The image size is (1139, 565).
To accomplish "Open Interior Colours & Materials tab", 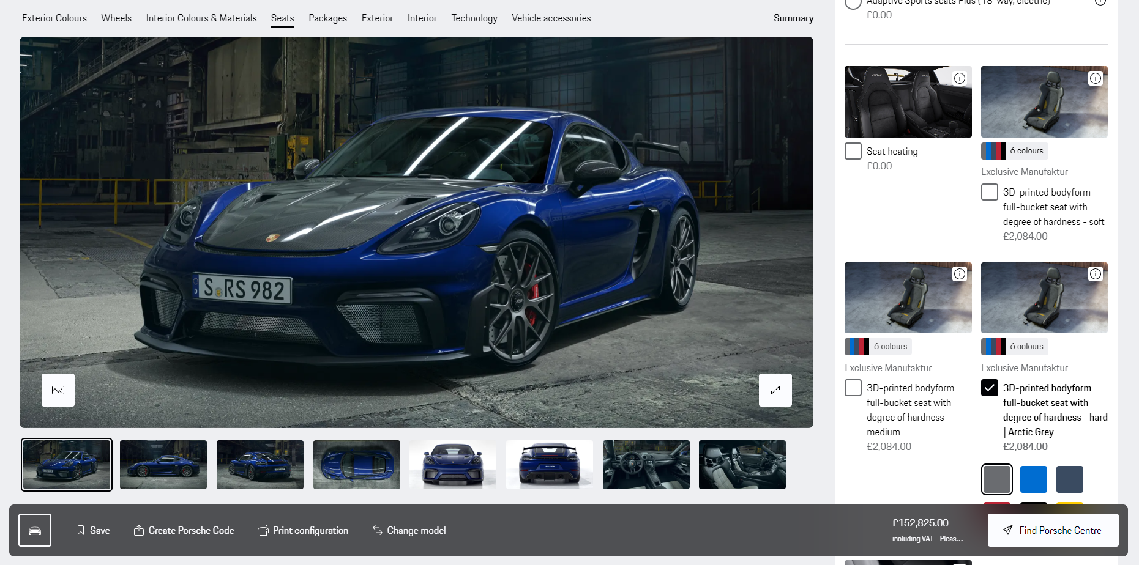I will [x=201, y=18].
